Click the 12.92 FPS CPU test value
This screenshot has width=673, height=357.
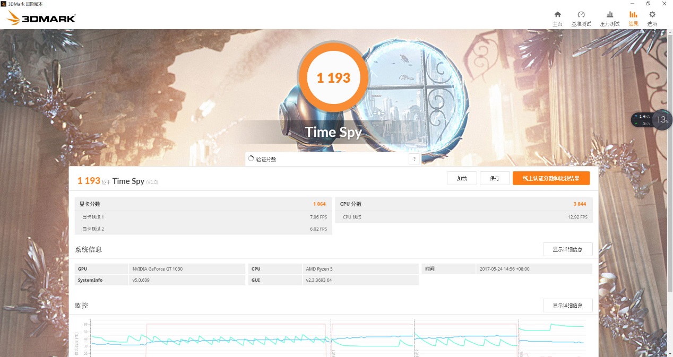[577, 217]
